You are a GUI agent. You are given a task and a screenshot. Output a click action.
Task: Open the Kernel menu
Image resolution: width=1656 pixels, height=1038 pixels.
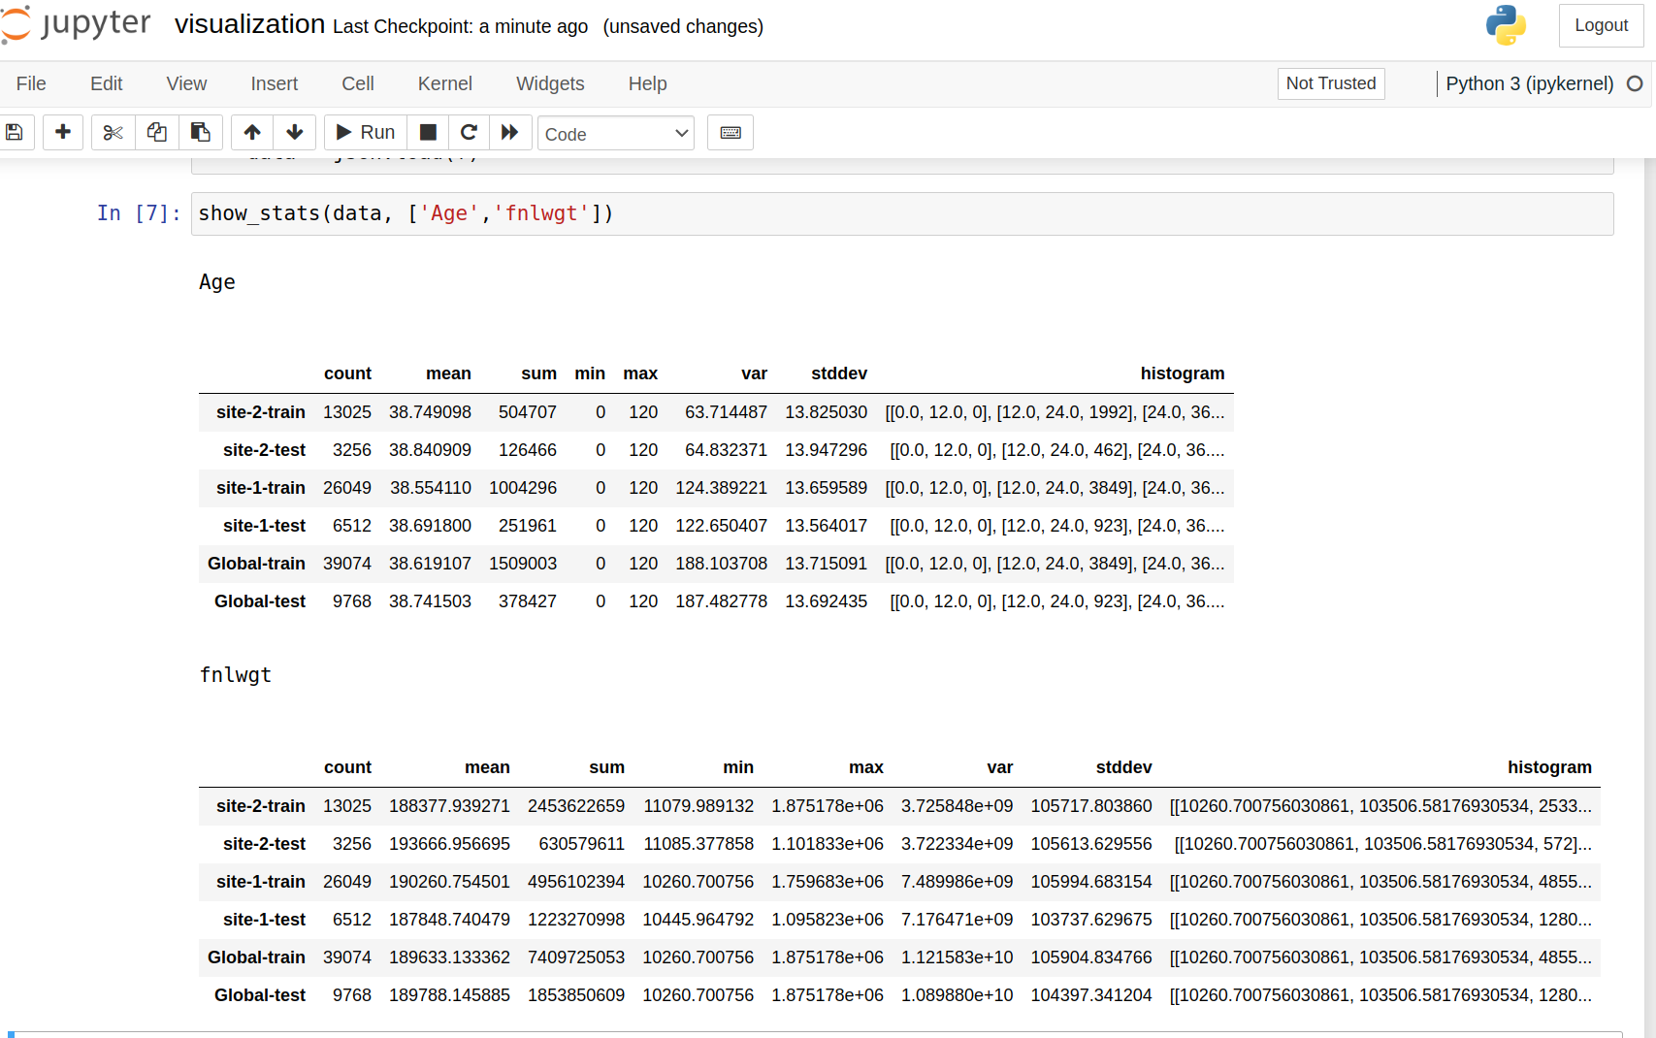coord(445,83)
